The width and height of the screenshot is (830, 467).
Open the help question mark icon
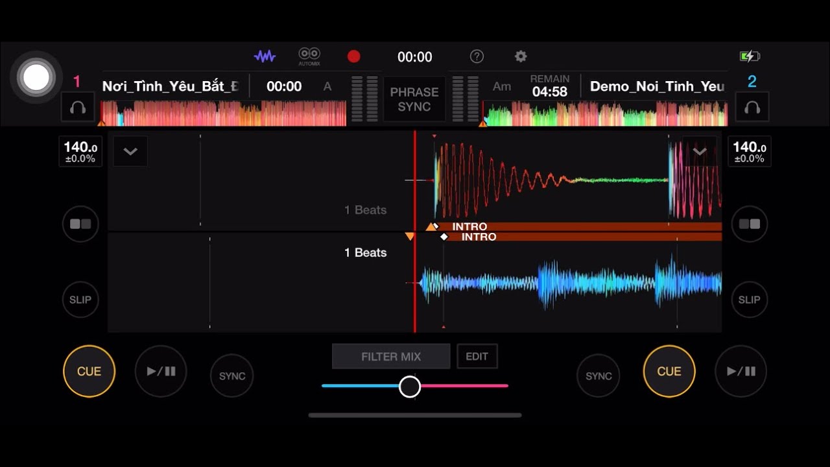[x=477, y=56]
